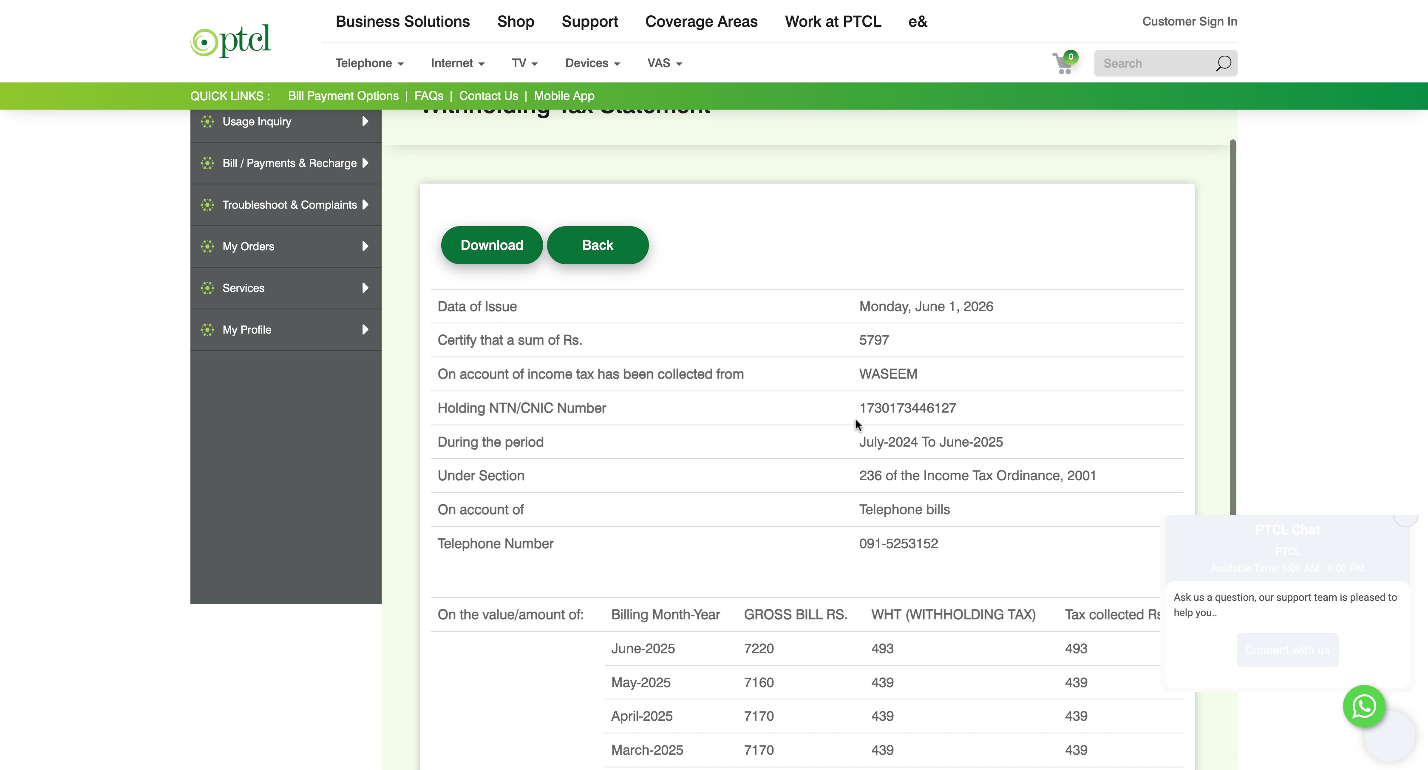Select the name WASEEM
The image size is (1428, 770).
(x=888, y=374)
